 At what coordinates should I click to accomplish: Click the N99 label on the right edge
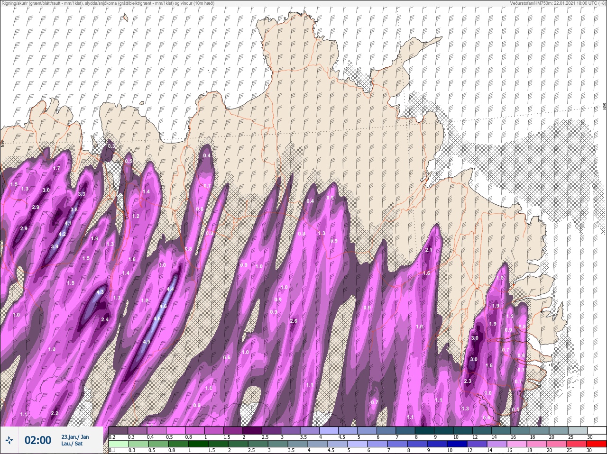pyautogui.click(x=605, y=107)
